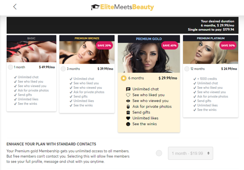Viewport: 244px width, 170px height.
Task: Select the 12 months Premium Platinum radio
Action: (187, 69)
